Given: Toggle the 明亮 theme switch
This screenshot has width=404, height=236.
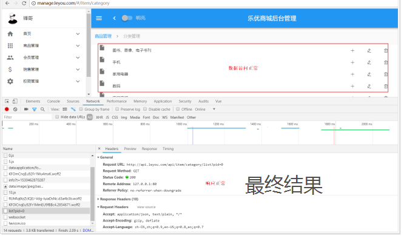Looking at the screenshot, I should (x=127, y=18).
